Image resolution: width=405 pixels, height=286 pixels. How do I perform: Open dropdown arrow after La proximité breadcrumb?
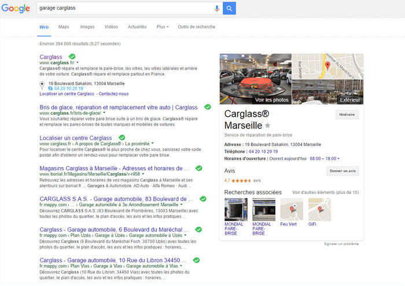coord(152,144)
